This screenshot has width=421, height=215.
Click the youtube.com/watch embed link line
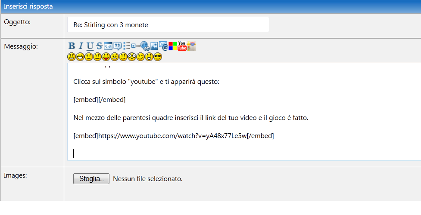click(174, 135)
